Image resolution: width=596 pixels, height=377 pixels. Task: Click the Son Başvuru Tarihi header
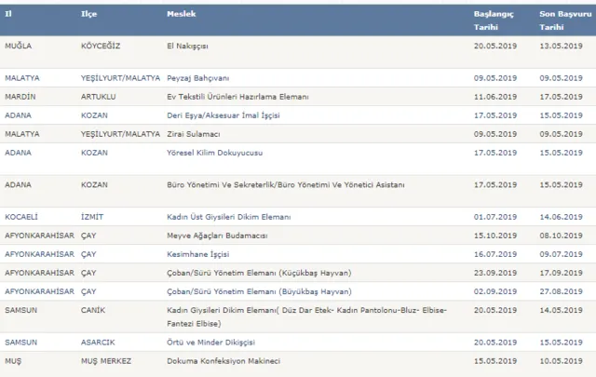point(562,21)
